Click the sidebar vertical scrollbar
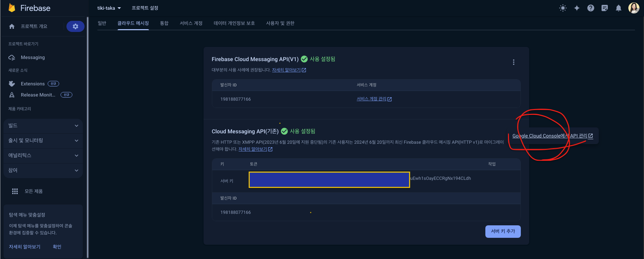The width and height of the screenshot is (644, 259). click(88, 137)
